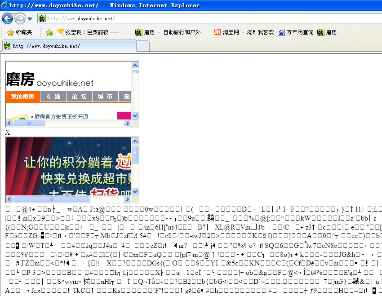Click the address bar site favicon

tap(42, 18)
